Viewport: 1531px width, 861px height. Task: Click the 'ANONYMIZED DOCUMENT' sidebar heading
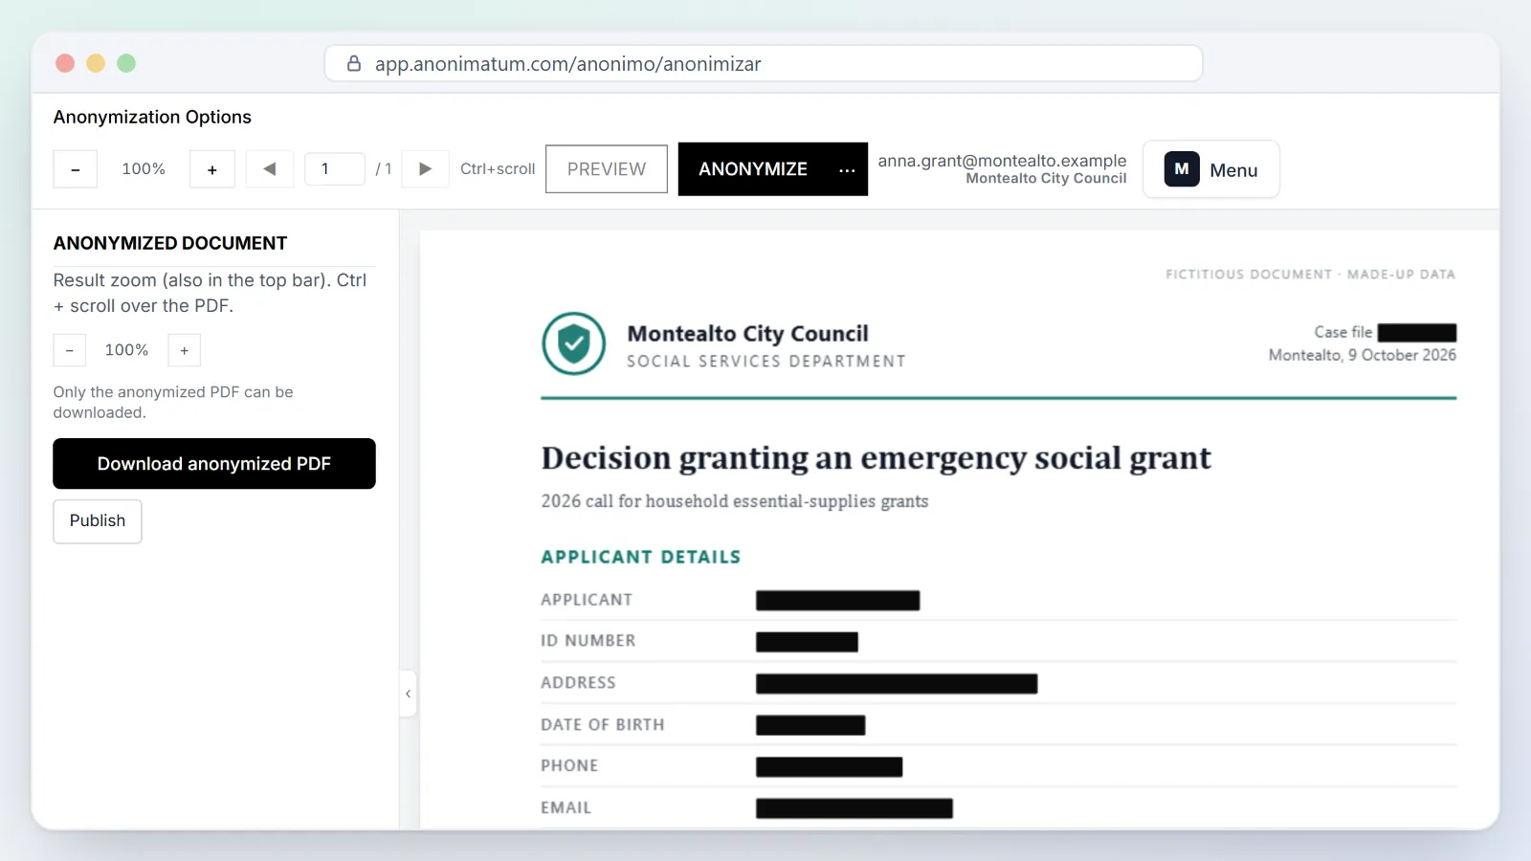point(170,243)
